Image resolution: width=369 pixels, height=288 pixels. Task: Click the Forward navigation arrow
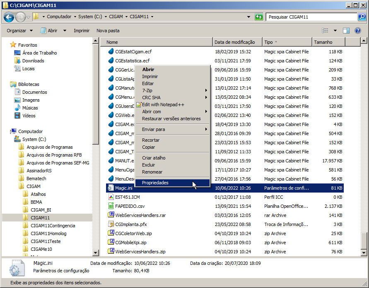[x=20, y=17]
